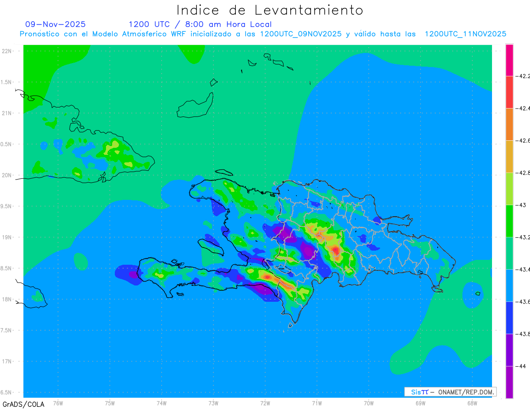This screenshot has width=530, height=409.
Task: Click the legend value '-43.6'
Action: point(524,301)
